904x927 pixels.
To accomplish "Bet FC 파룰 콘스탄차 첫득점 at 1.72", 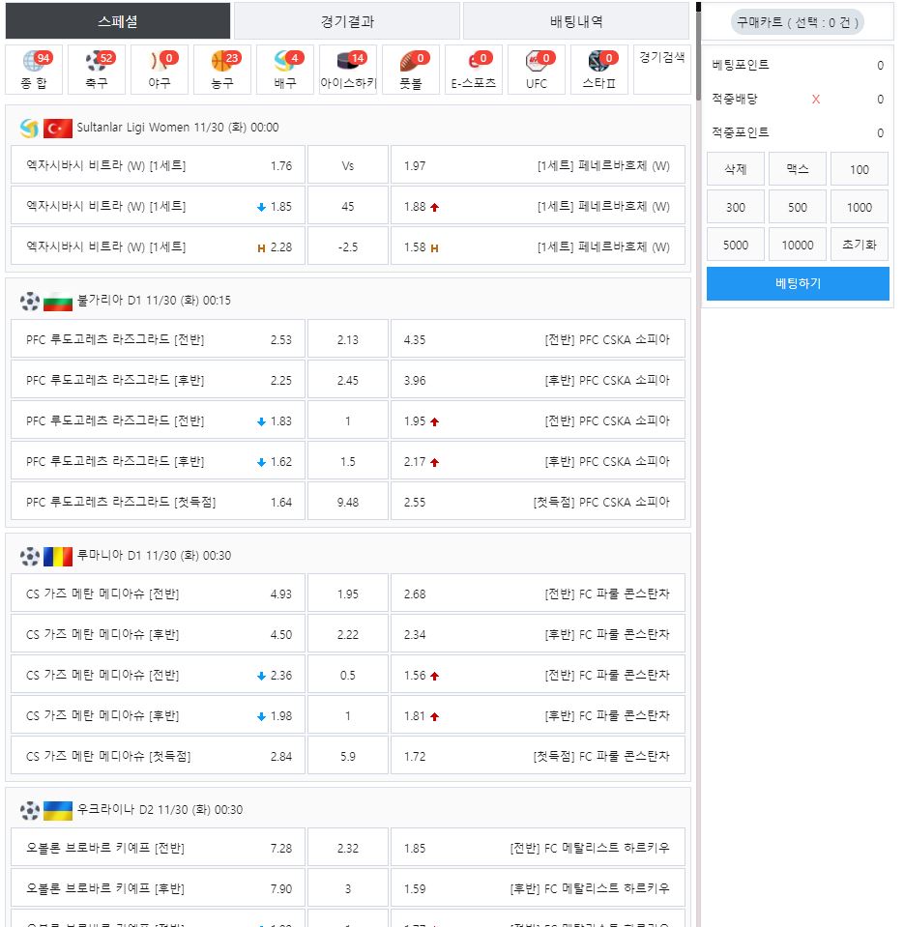I will pyautogui.click(x=538, y=756).
